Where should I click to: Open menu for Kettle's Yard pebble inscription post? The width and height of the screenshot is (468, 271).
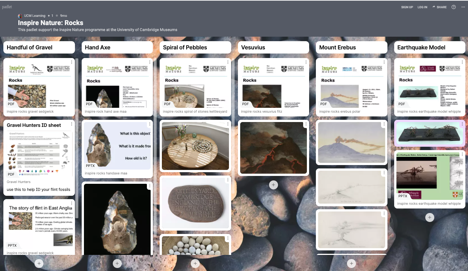coord(227,180)
